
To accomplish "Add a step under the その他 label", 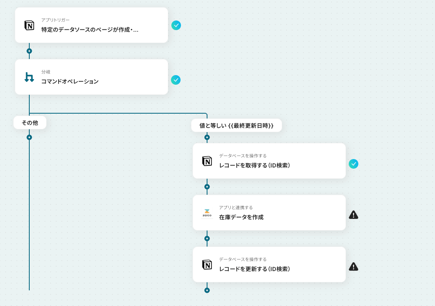I will [x=29, y=137].
